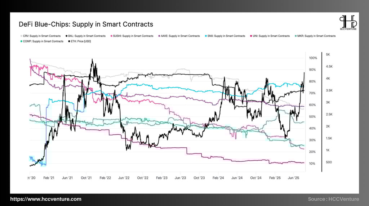Toggle BAL supply legend entry

(x=86, y=36)
